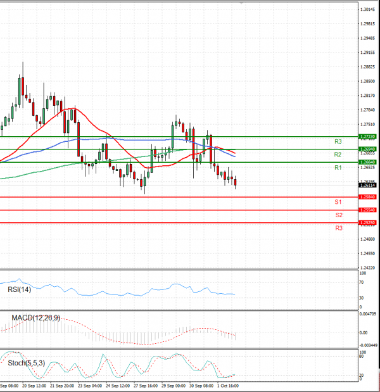
Task: Click the 1.24220 price axis value
Action: click(x=367, y=268)
